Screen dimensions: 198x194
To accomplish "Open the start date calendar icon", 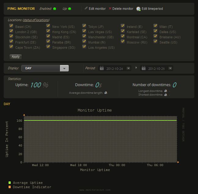I will (102, 68).
